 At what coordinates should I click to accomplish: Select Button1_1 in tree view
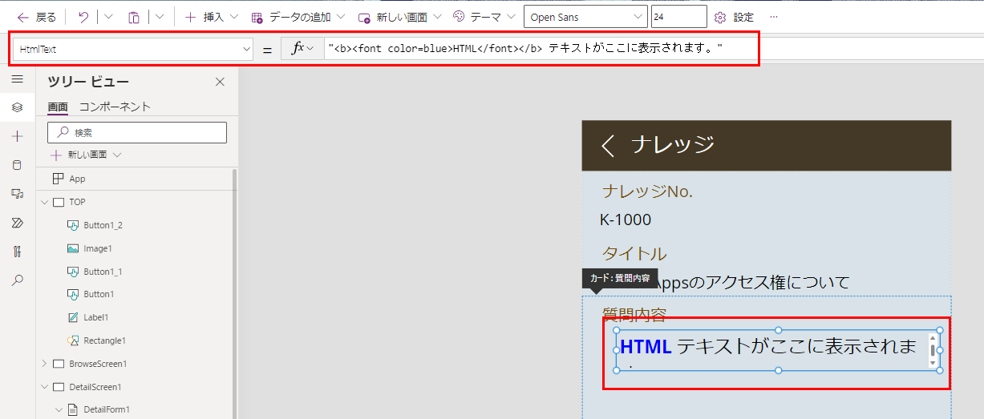click(x=103, y=272)
